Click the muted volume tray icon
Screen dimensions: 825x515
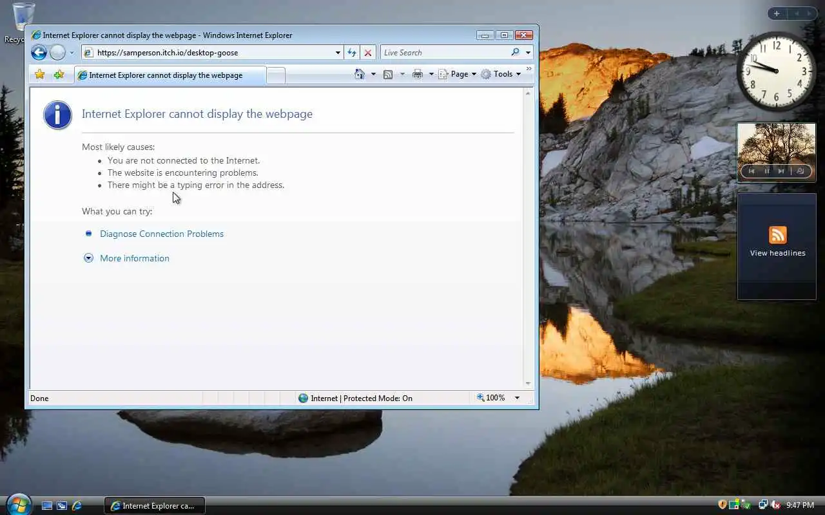coord(776,505)
